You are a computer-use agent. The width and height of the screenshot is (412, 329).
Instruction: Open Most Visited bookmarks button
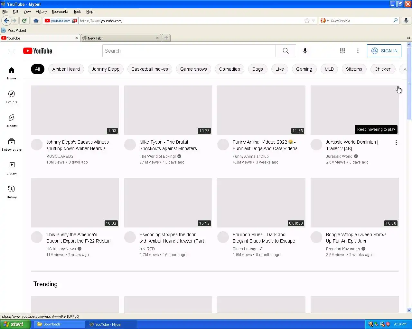point(14,31)
